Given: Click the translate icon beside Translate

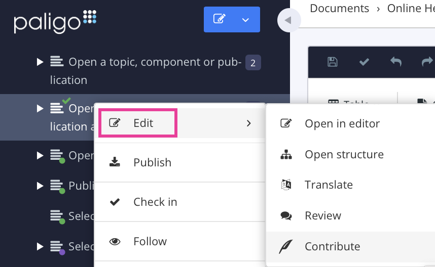Looking at the screenshot, I should pyautogui.click(x=286, y=185).
